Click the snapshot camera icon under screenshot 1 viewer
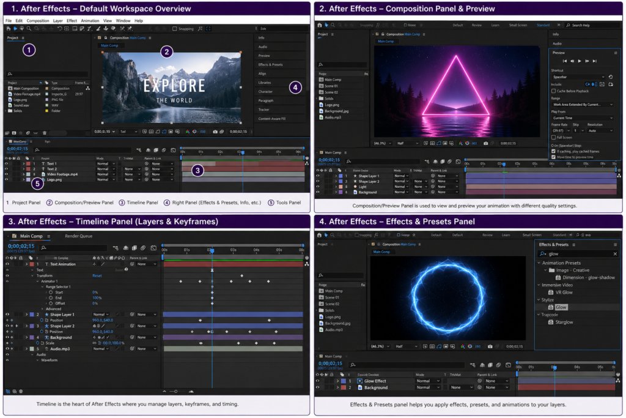The height and width of the screenshot is (418, 626). (x=215, y=132)
